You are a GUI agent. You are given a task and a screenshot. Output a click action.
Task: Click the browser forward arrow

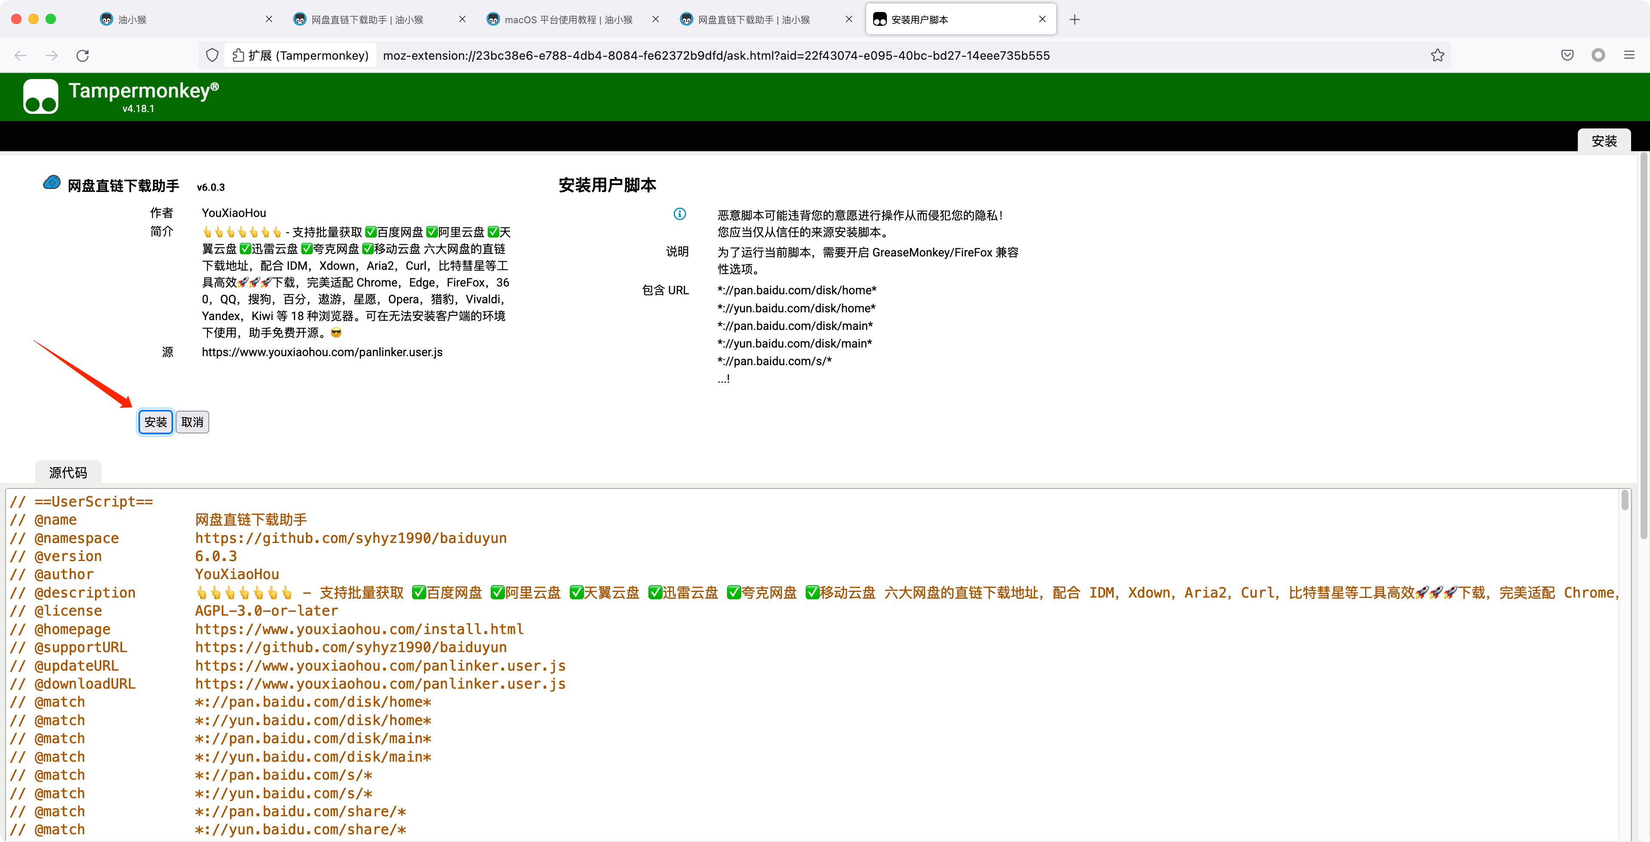click(52, 56)
